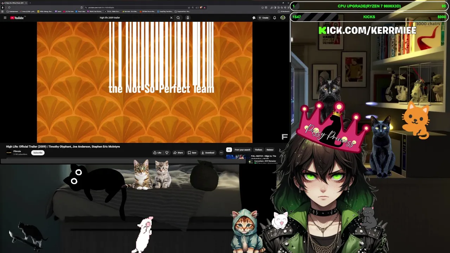
Task: Open the 'FULL MATCH - Edge vs.' thumbnail
Action: click(x=236, y=157)
